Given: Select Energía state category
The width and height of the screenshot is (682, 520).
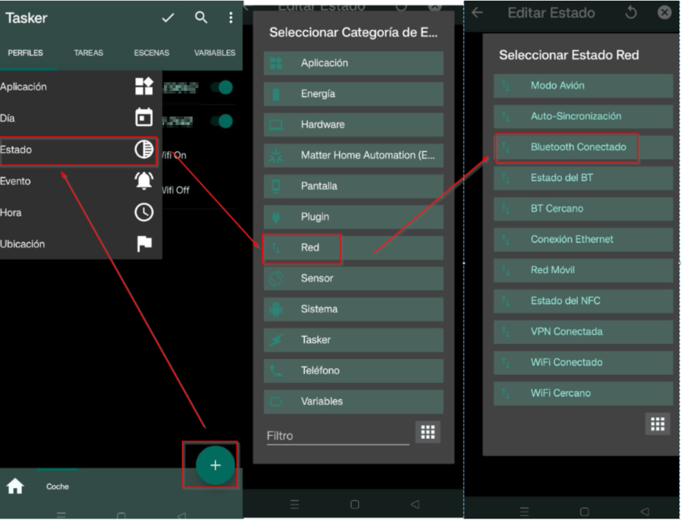Looking at the screenshot, I should [x=354, y=94].
